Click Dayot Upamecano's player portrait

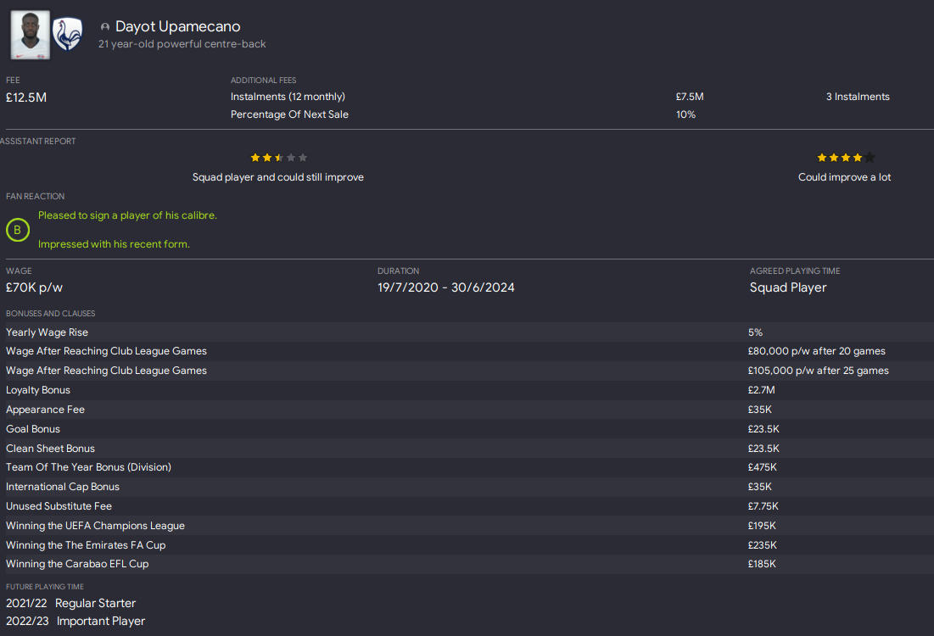click(x=30, y=35)
